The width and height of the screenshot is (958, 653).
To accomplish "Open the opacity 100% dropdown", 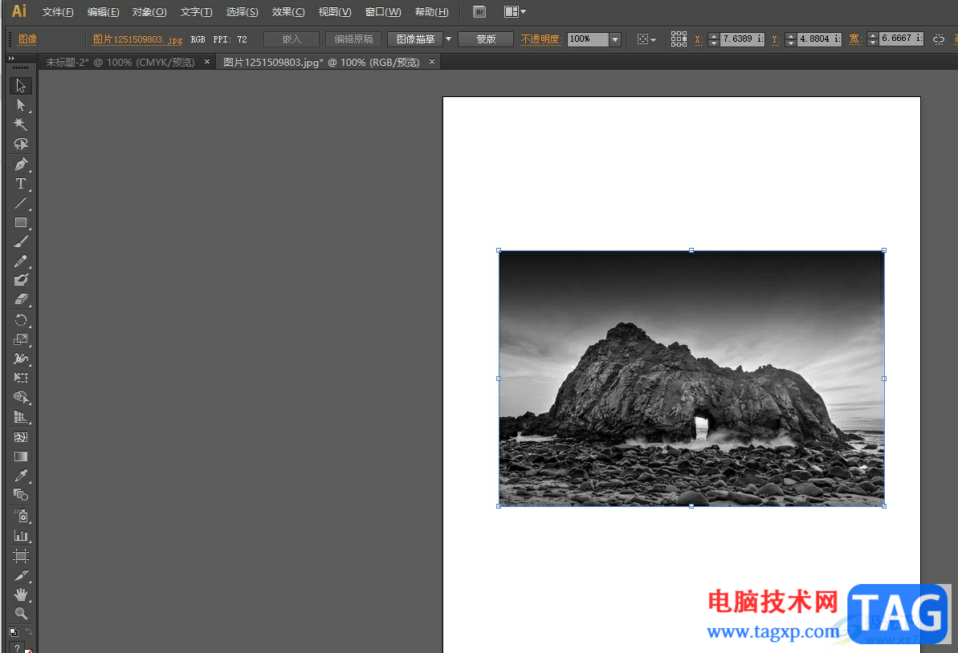I will click(615, 39).
